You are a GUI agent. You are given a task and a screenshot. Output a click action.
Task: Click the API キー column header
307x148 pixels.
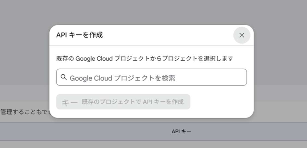[181, 131]
